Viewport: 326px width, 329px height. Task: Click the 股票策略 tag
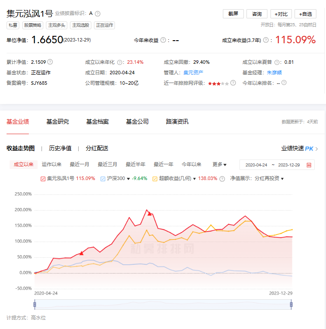coord(32,25)
